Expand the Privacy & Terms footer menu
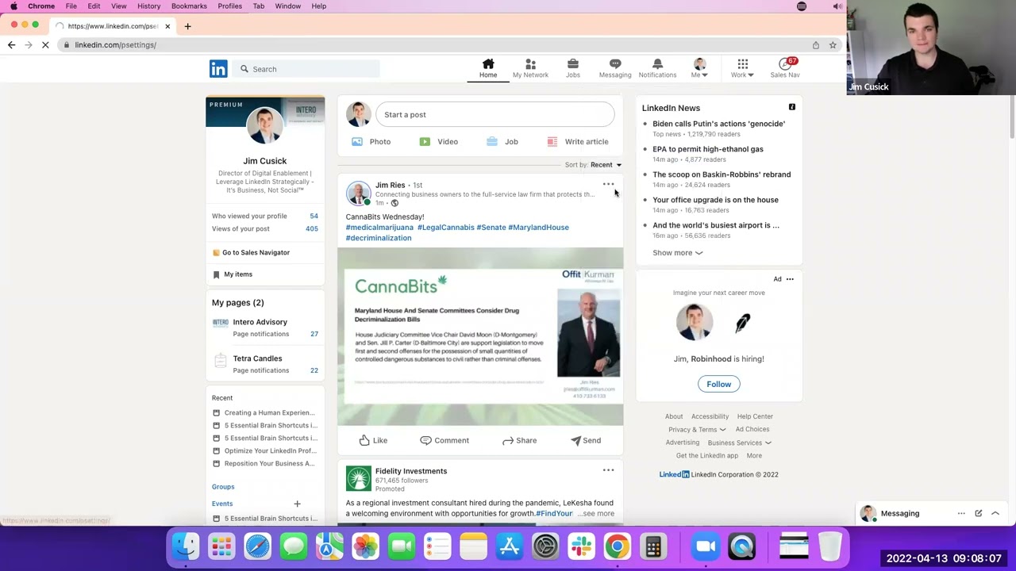The height and width of the screenshot is (571, 1016). click(x=696, y=430)
